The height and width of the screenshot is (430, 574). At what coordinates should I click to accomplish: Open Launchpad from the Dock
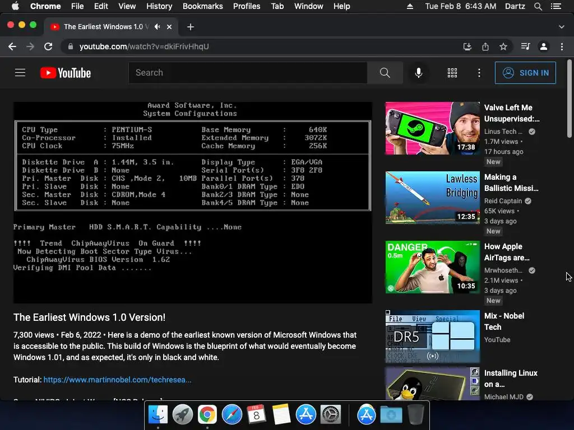(x=182, y=415)
